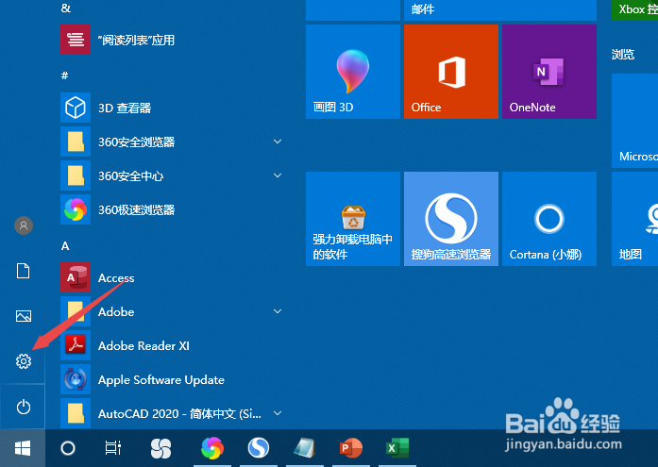Open the 搜狗高速浏览器 tile
The width and height of the screenshot is (658, 467).
[x=451, y=219]
